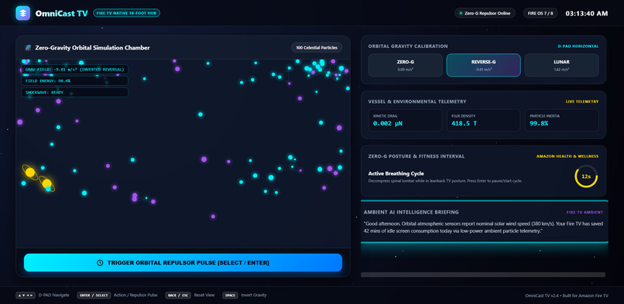624x304 pixels.
Task: Trigger Orbital Repulsor Pulse button
Action: point(183,263)
